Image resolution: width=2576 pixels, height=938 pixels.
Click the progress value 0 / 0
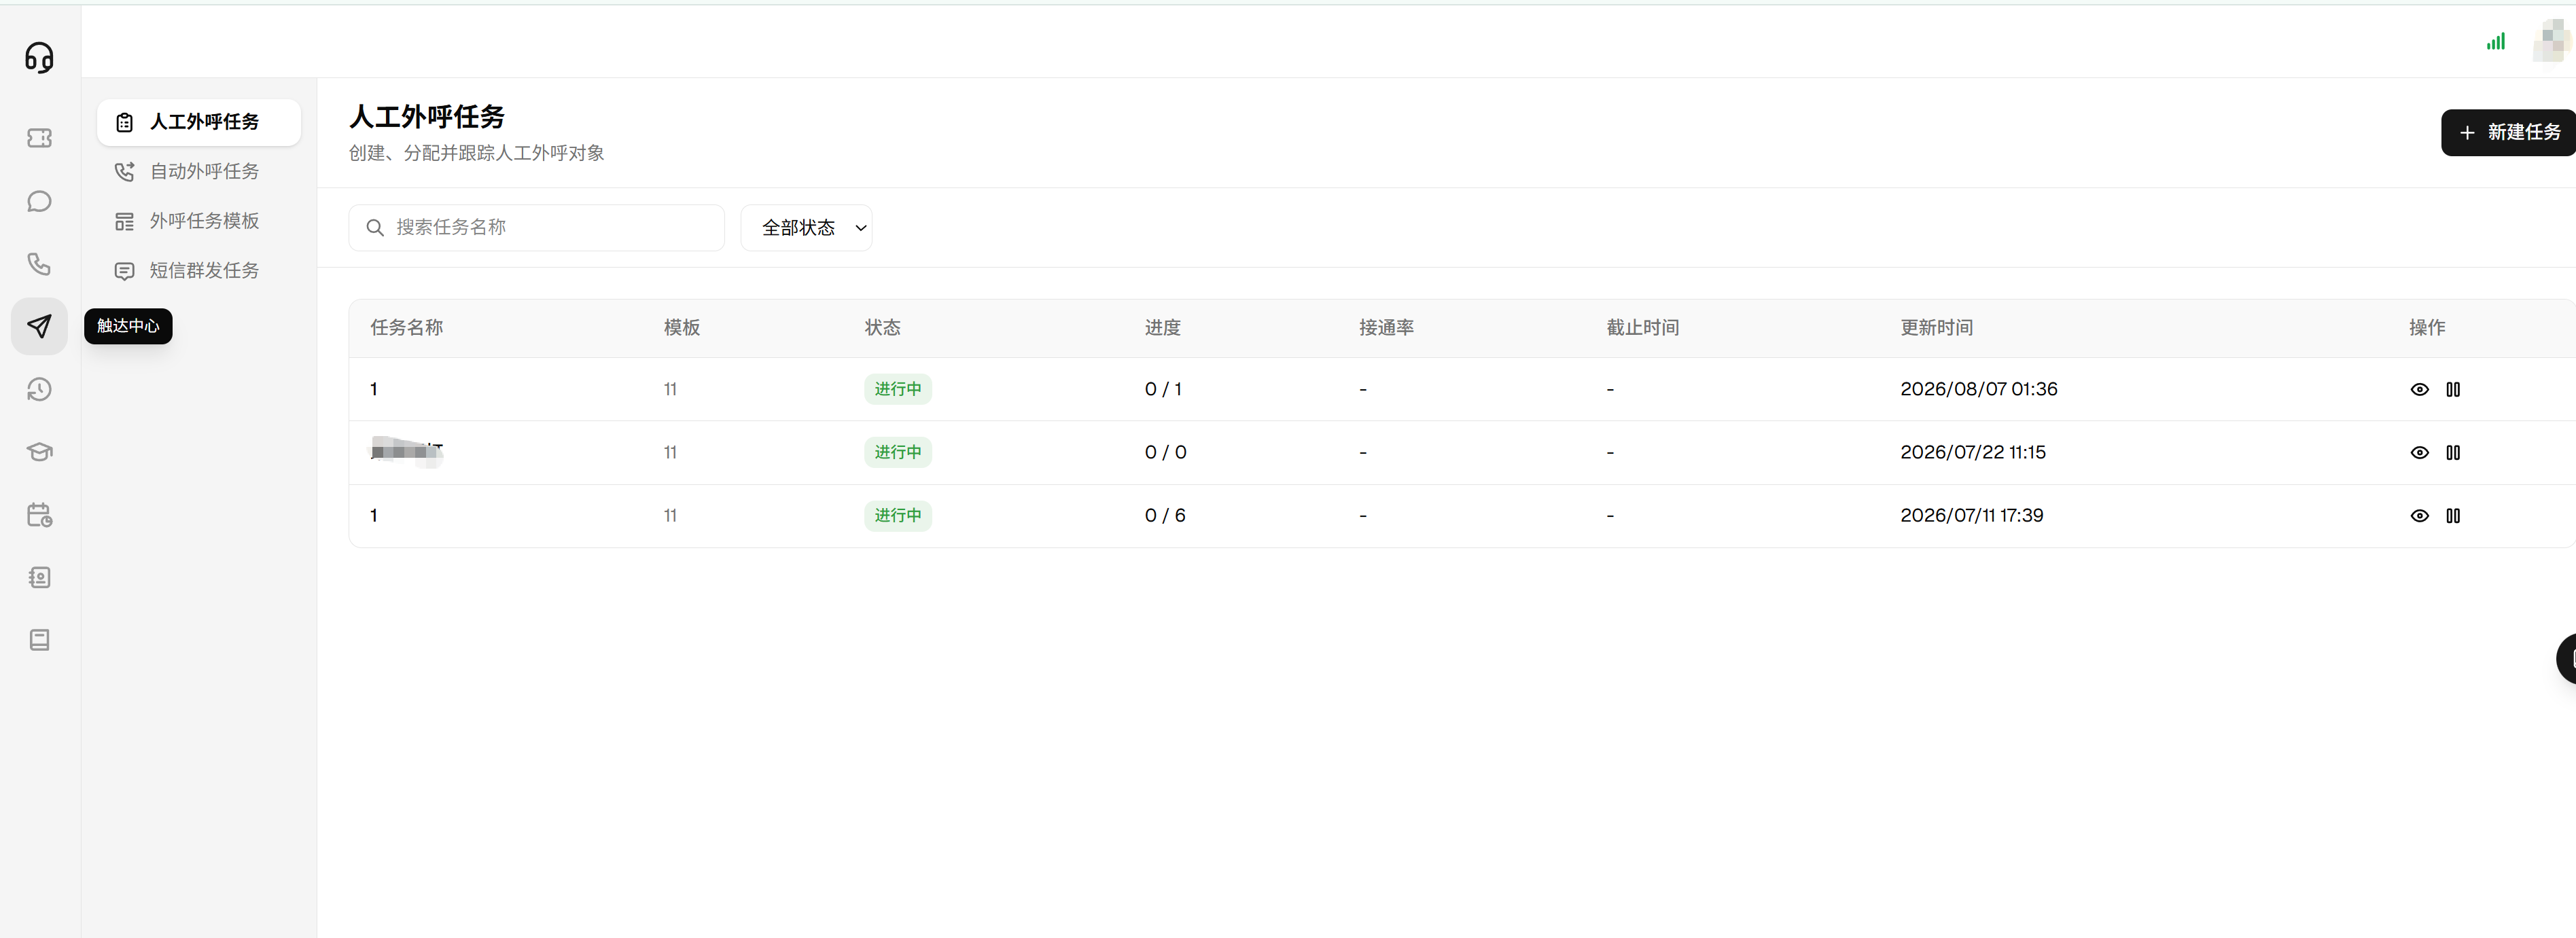click(1166, 452)
